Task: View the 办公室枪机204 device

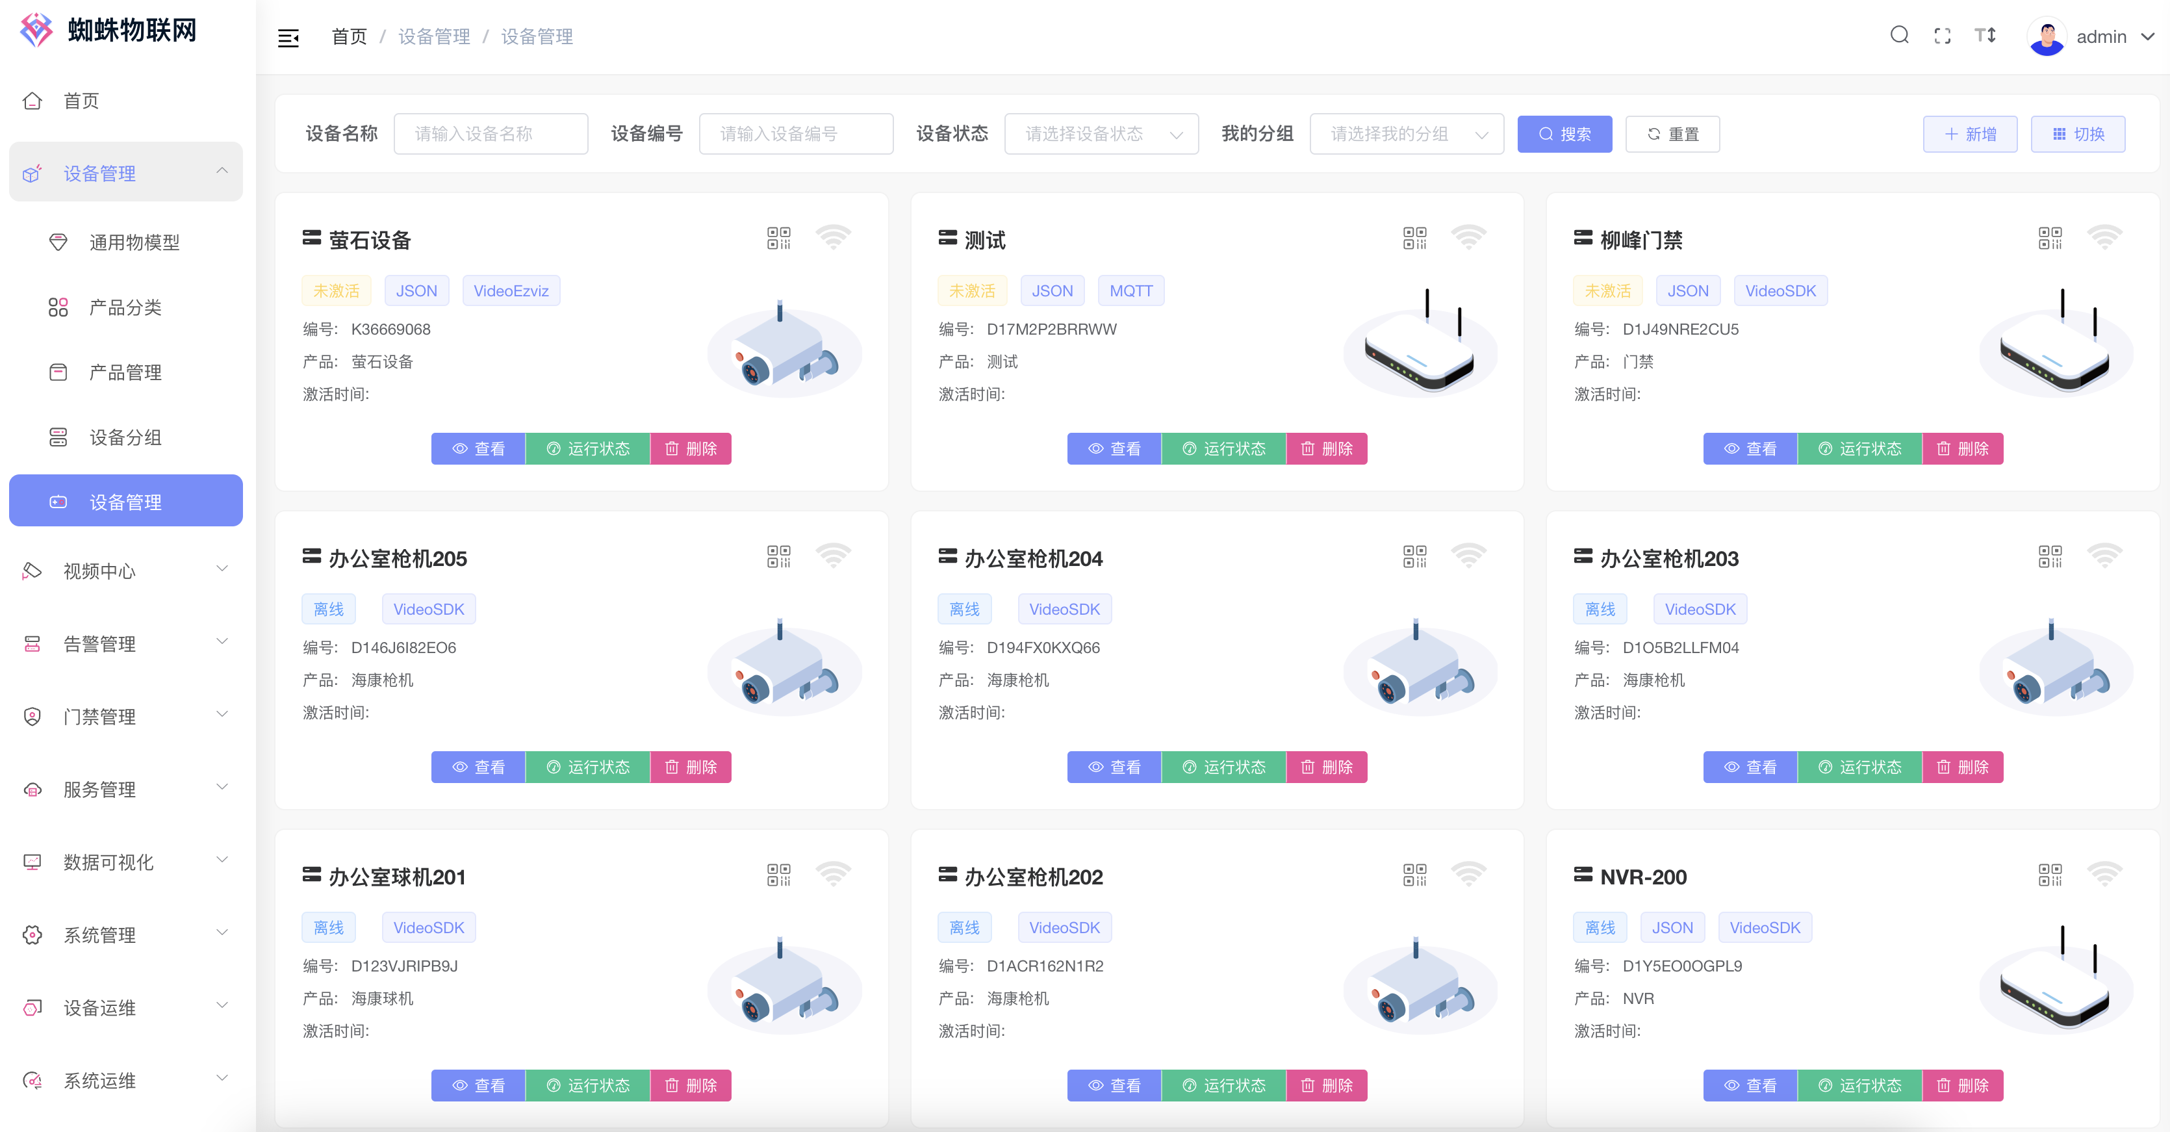Action: [1114, 767]
